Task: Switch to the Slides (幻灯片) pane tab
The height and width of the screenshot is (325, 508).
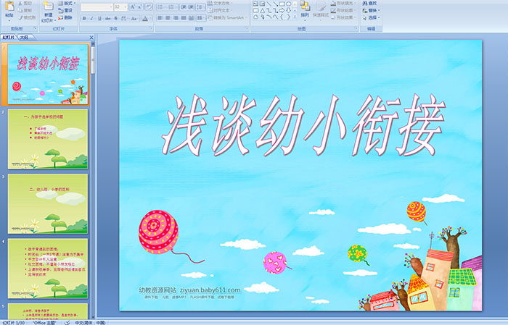Action: coord(8,38)
